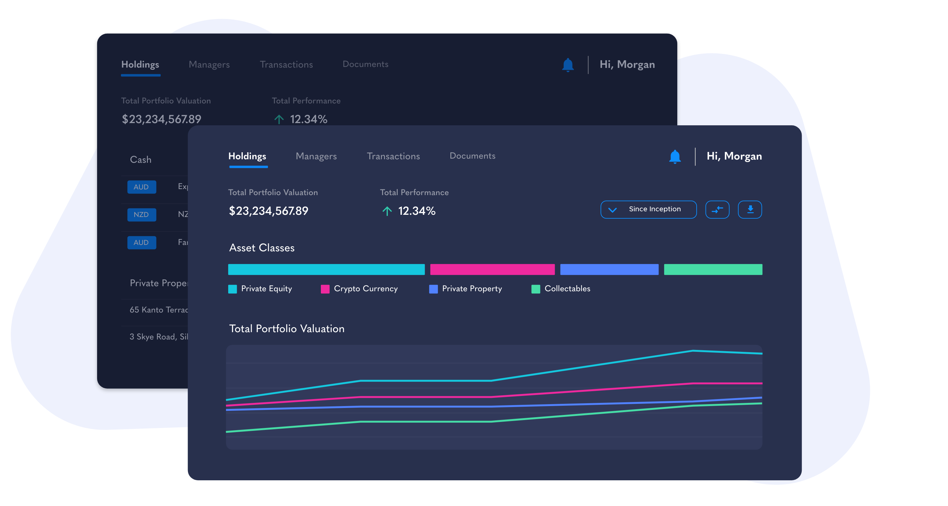The height and width of the screenshot is (506, 948).
Task: Click the green performance up arrow
Action: pyautogui.click(x=387, y=211)
